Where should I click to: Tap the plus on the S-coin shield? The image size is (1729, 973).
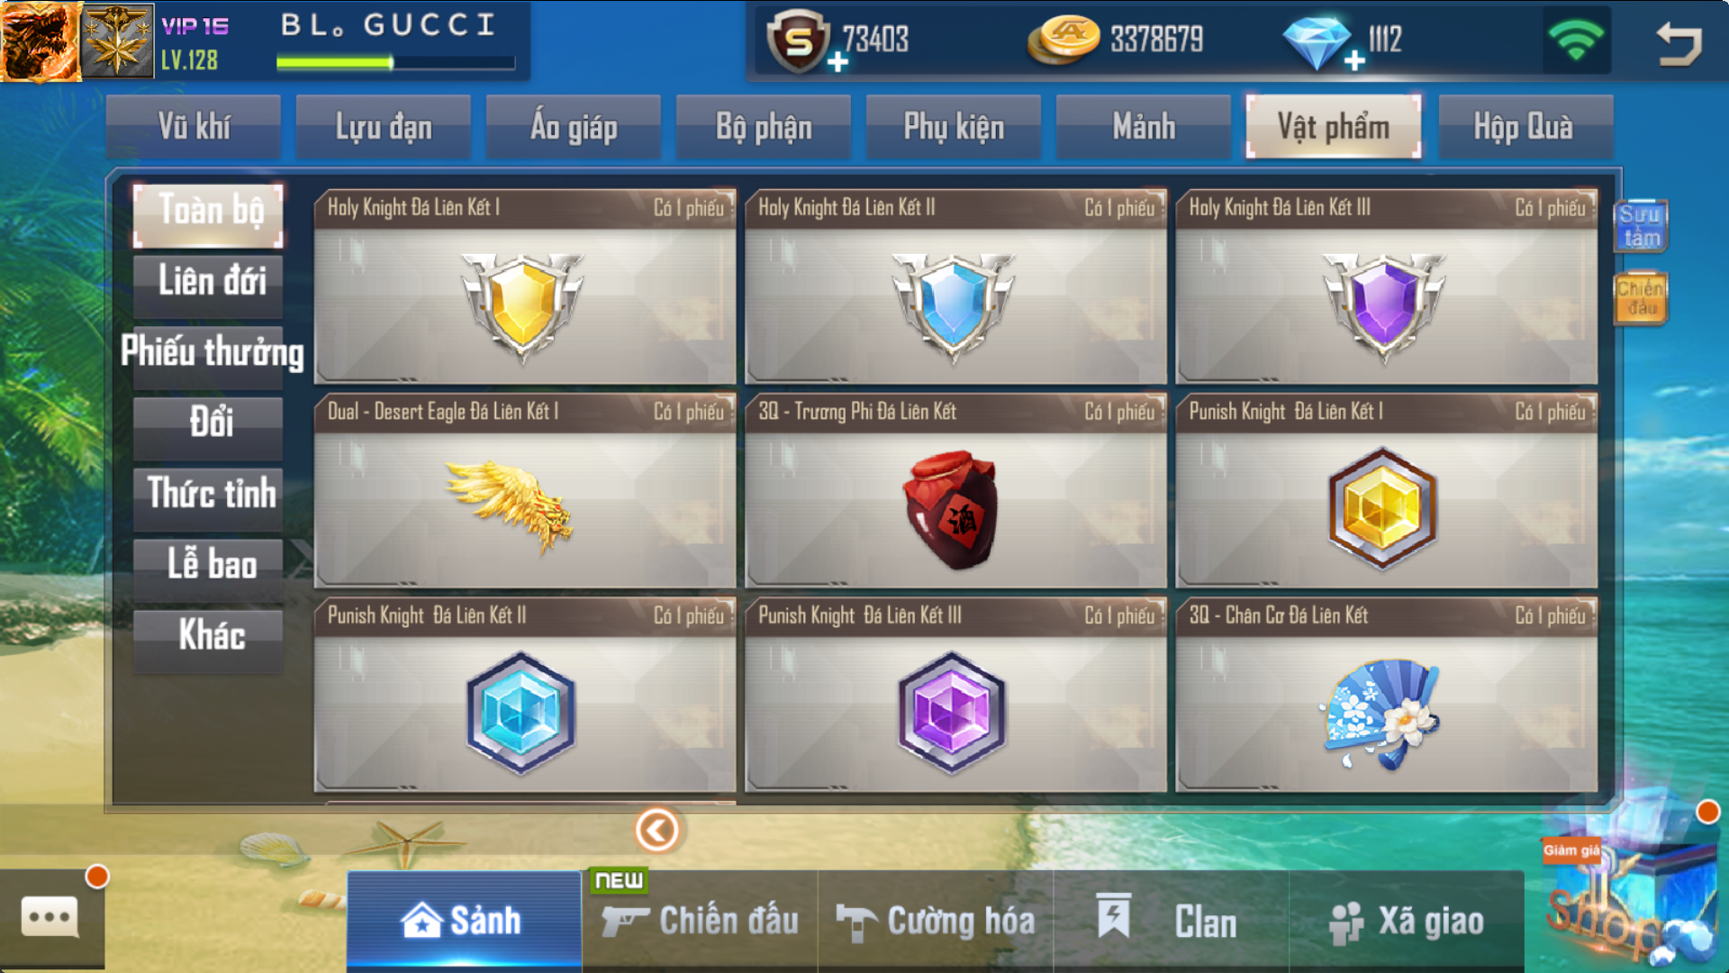pyautogui.click(x=837, y=61)
